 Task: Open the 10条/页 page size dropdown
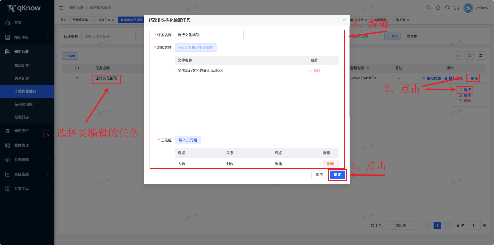point(403,225)
